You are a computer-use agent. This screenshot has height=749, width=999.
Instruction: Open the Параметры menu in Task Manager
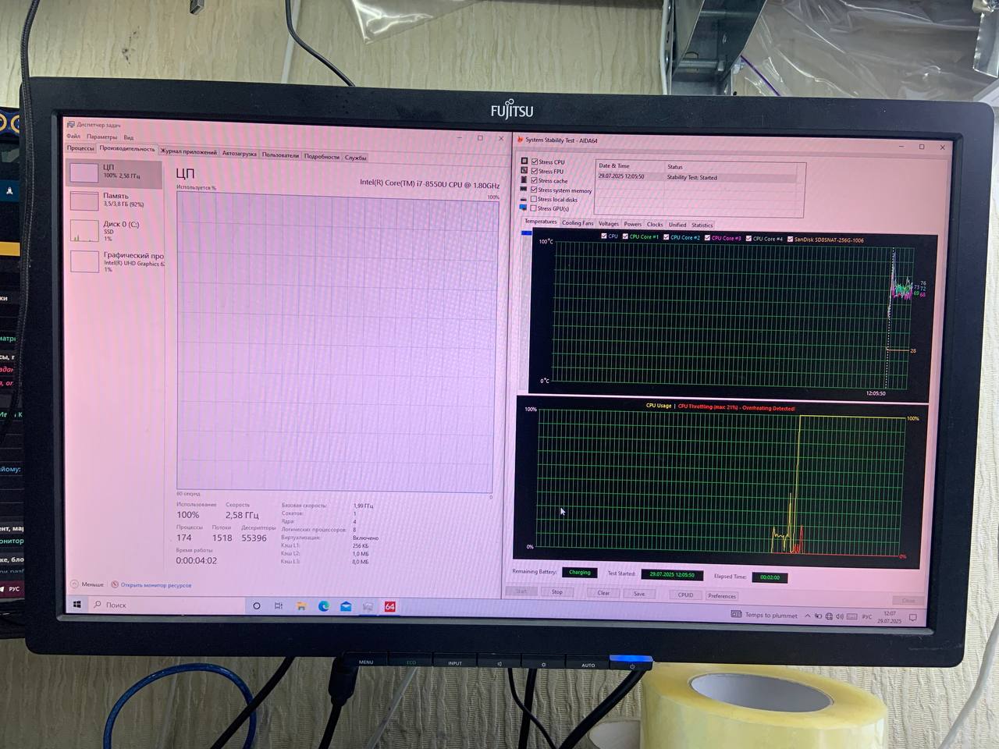[102, 137]
